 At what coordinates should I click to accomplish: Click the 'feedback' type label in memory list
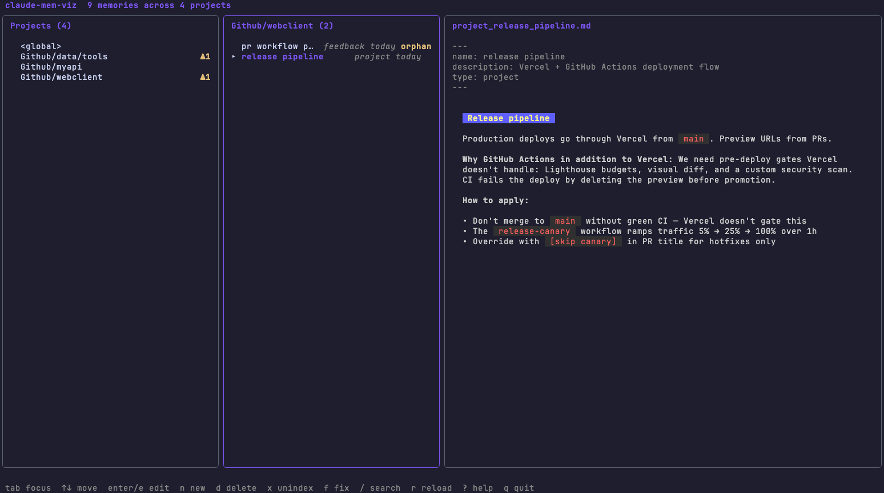pyautogui.click(x=344, y=46)
